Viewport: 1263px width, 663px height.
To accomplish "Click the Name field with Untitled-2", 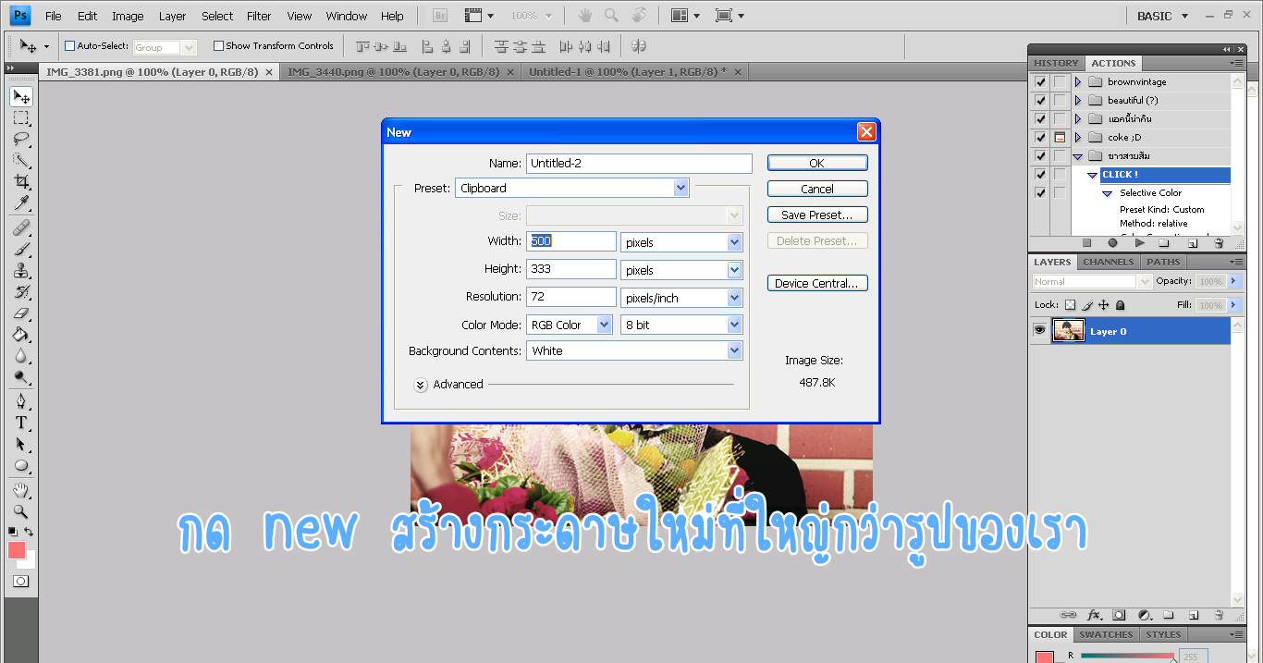I will tap(638, 163).
